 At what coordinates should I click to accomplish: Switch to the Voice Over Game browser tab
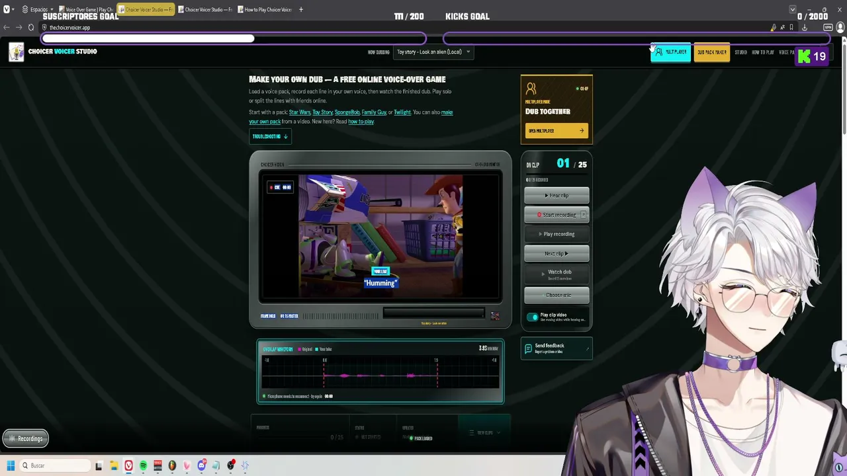(x=87, y=9)
